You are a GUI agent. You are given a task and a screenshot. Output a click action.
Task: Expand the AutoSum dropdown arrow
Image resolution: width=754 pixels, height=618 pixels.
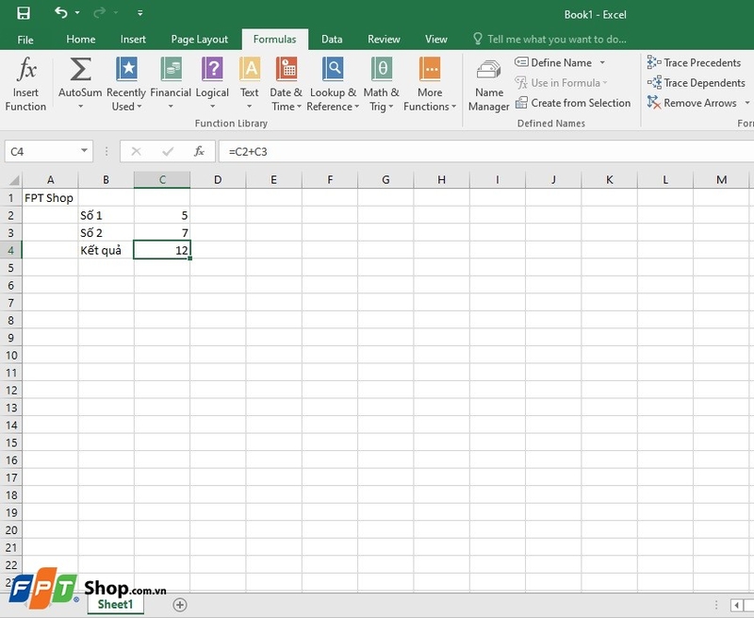[80, 107]
